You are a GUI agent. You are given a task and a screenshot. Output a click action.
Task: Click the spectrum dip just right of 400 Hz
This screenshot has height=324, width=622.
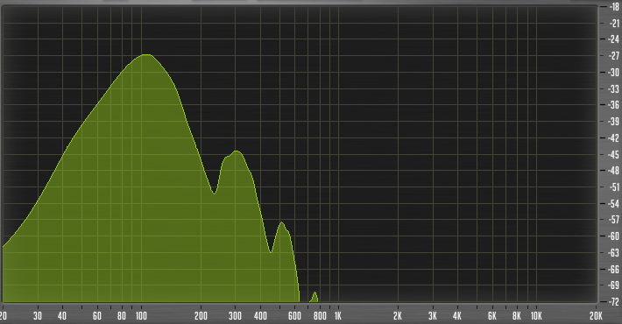(271, 251)
